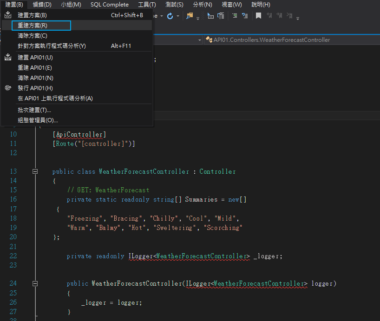Choose 清除方案(C) menu entry
Screen dimensions: 380x321
point(77,36)
